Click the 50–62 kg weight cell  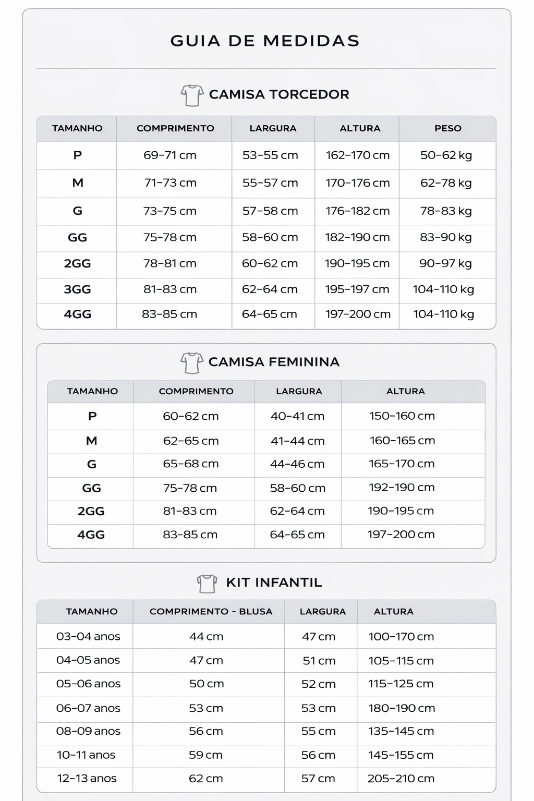tap(446, 155)
